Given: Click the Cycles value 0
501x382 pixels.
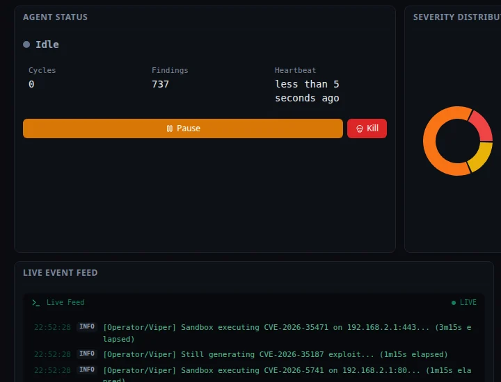Looking at the screenshot, I should (31, 84).
